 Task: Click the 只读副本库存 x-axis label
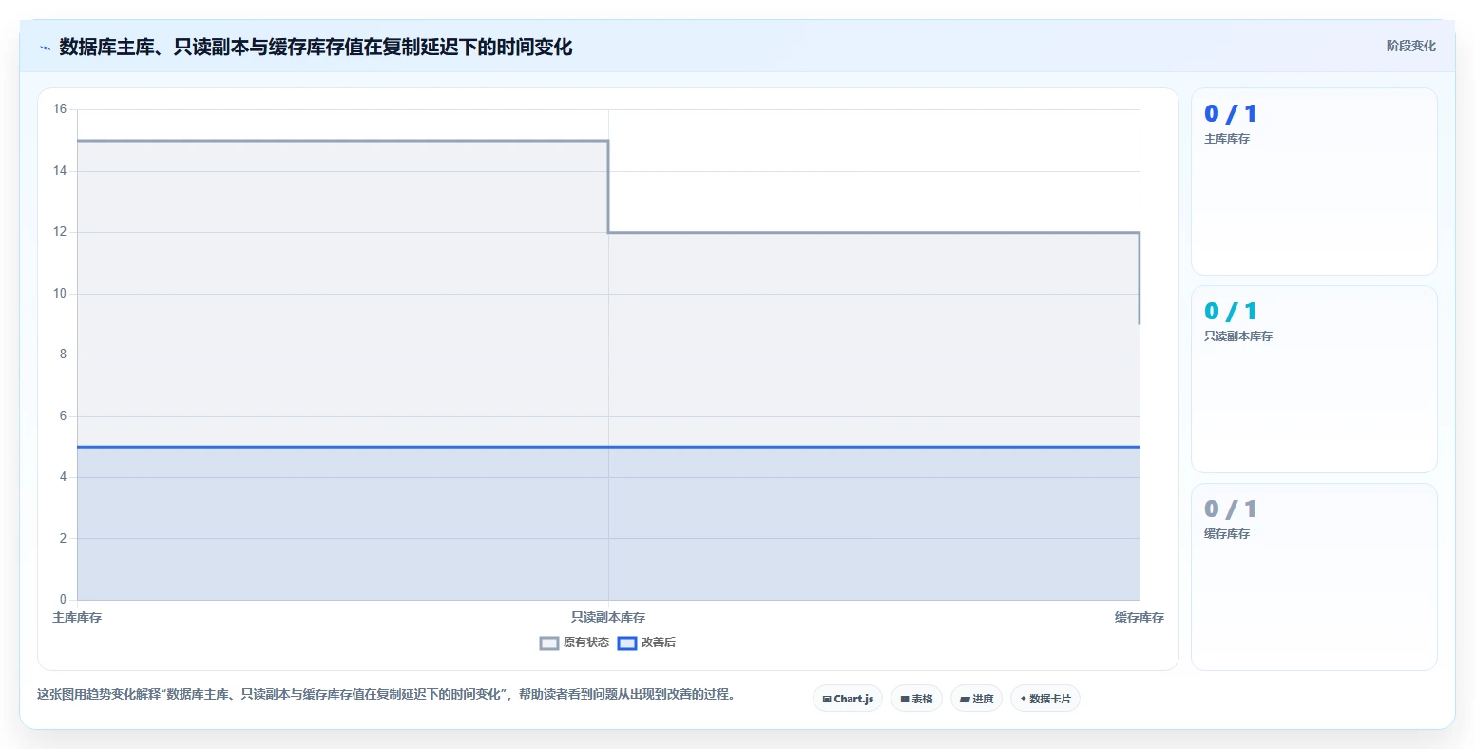click(608, 618)
